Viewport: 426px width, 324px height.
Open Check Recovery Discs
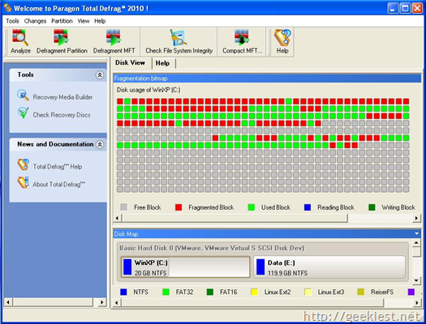coord(23,113)
